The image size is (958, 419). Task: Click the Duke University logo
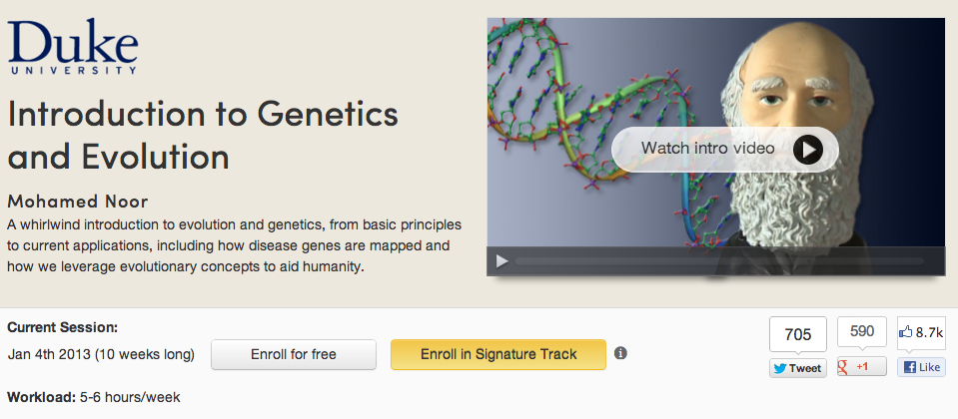[x=72, y=47]
